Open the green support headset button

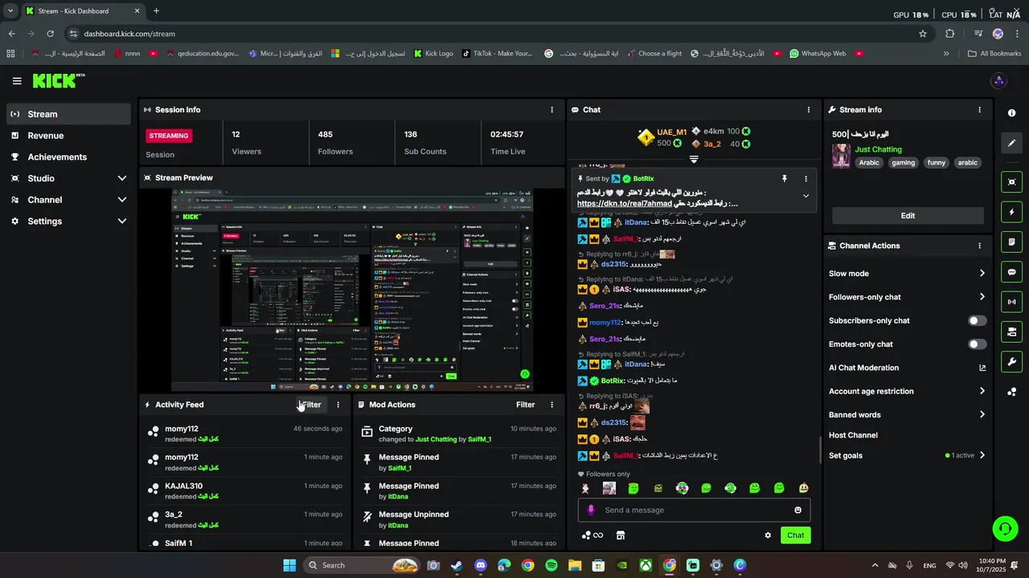pos(1005,528)
